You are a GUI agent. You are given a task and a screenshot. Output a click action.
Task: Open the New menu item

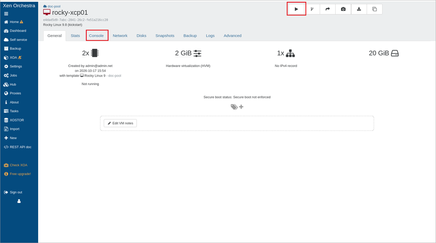pos(10,138)
